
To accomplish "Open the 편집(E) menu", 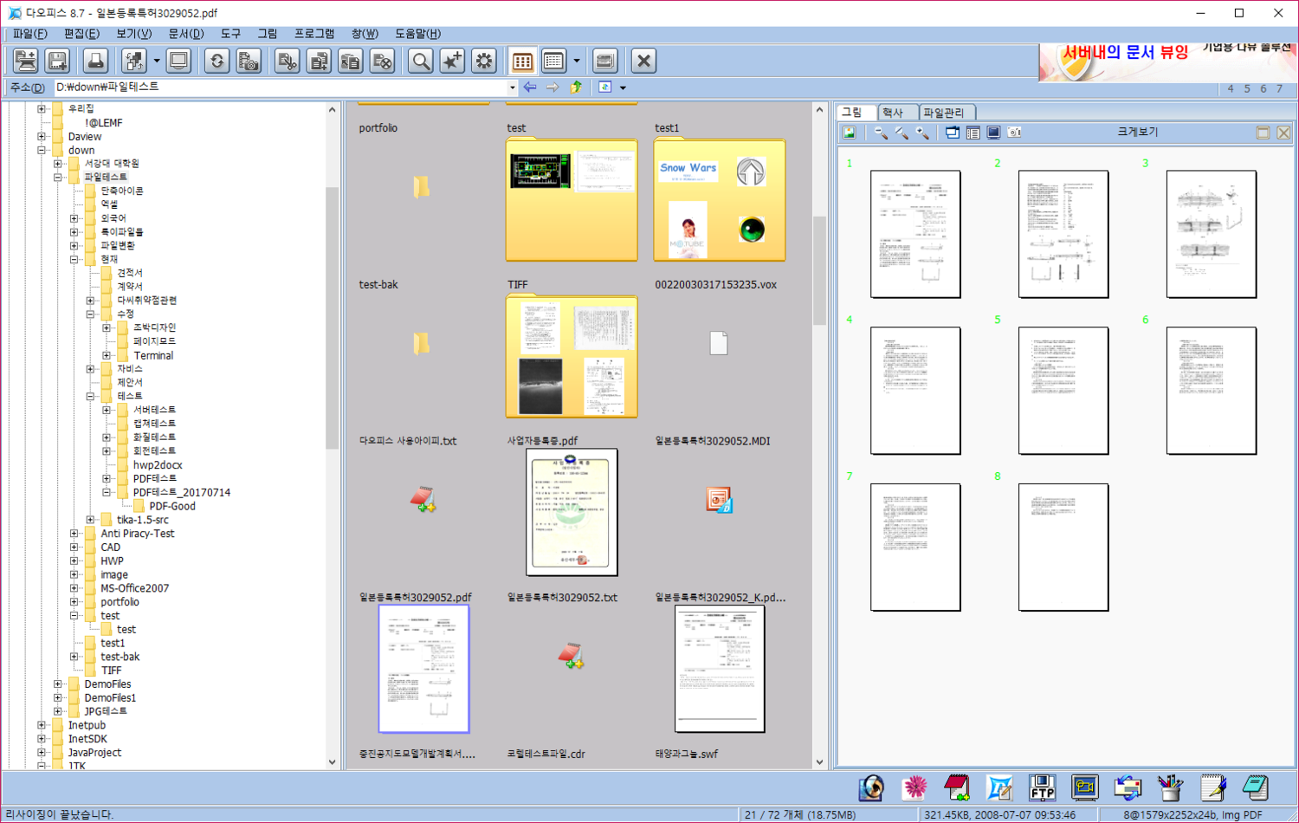I will (81, 34).
